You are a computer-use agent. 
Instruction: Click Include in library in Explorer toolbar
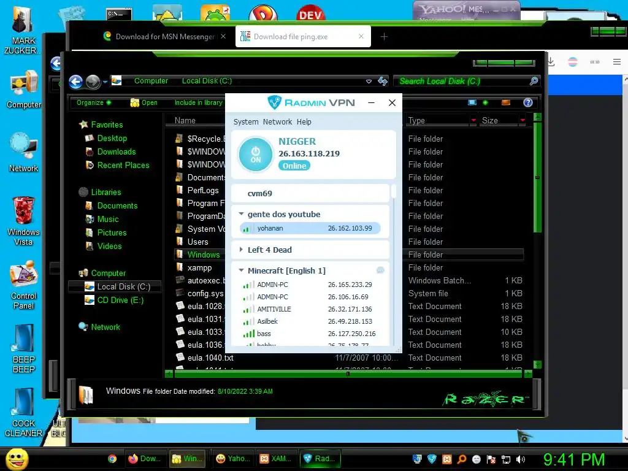click(x=198, y=102)
